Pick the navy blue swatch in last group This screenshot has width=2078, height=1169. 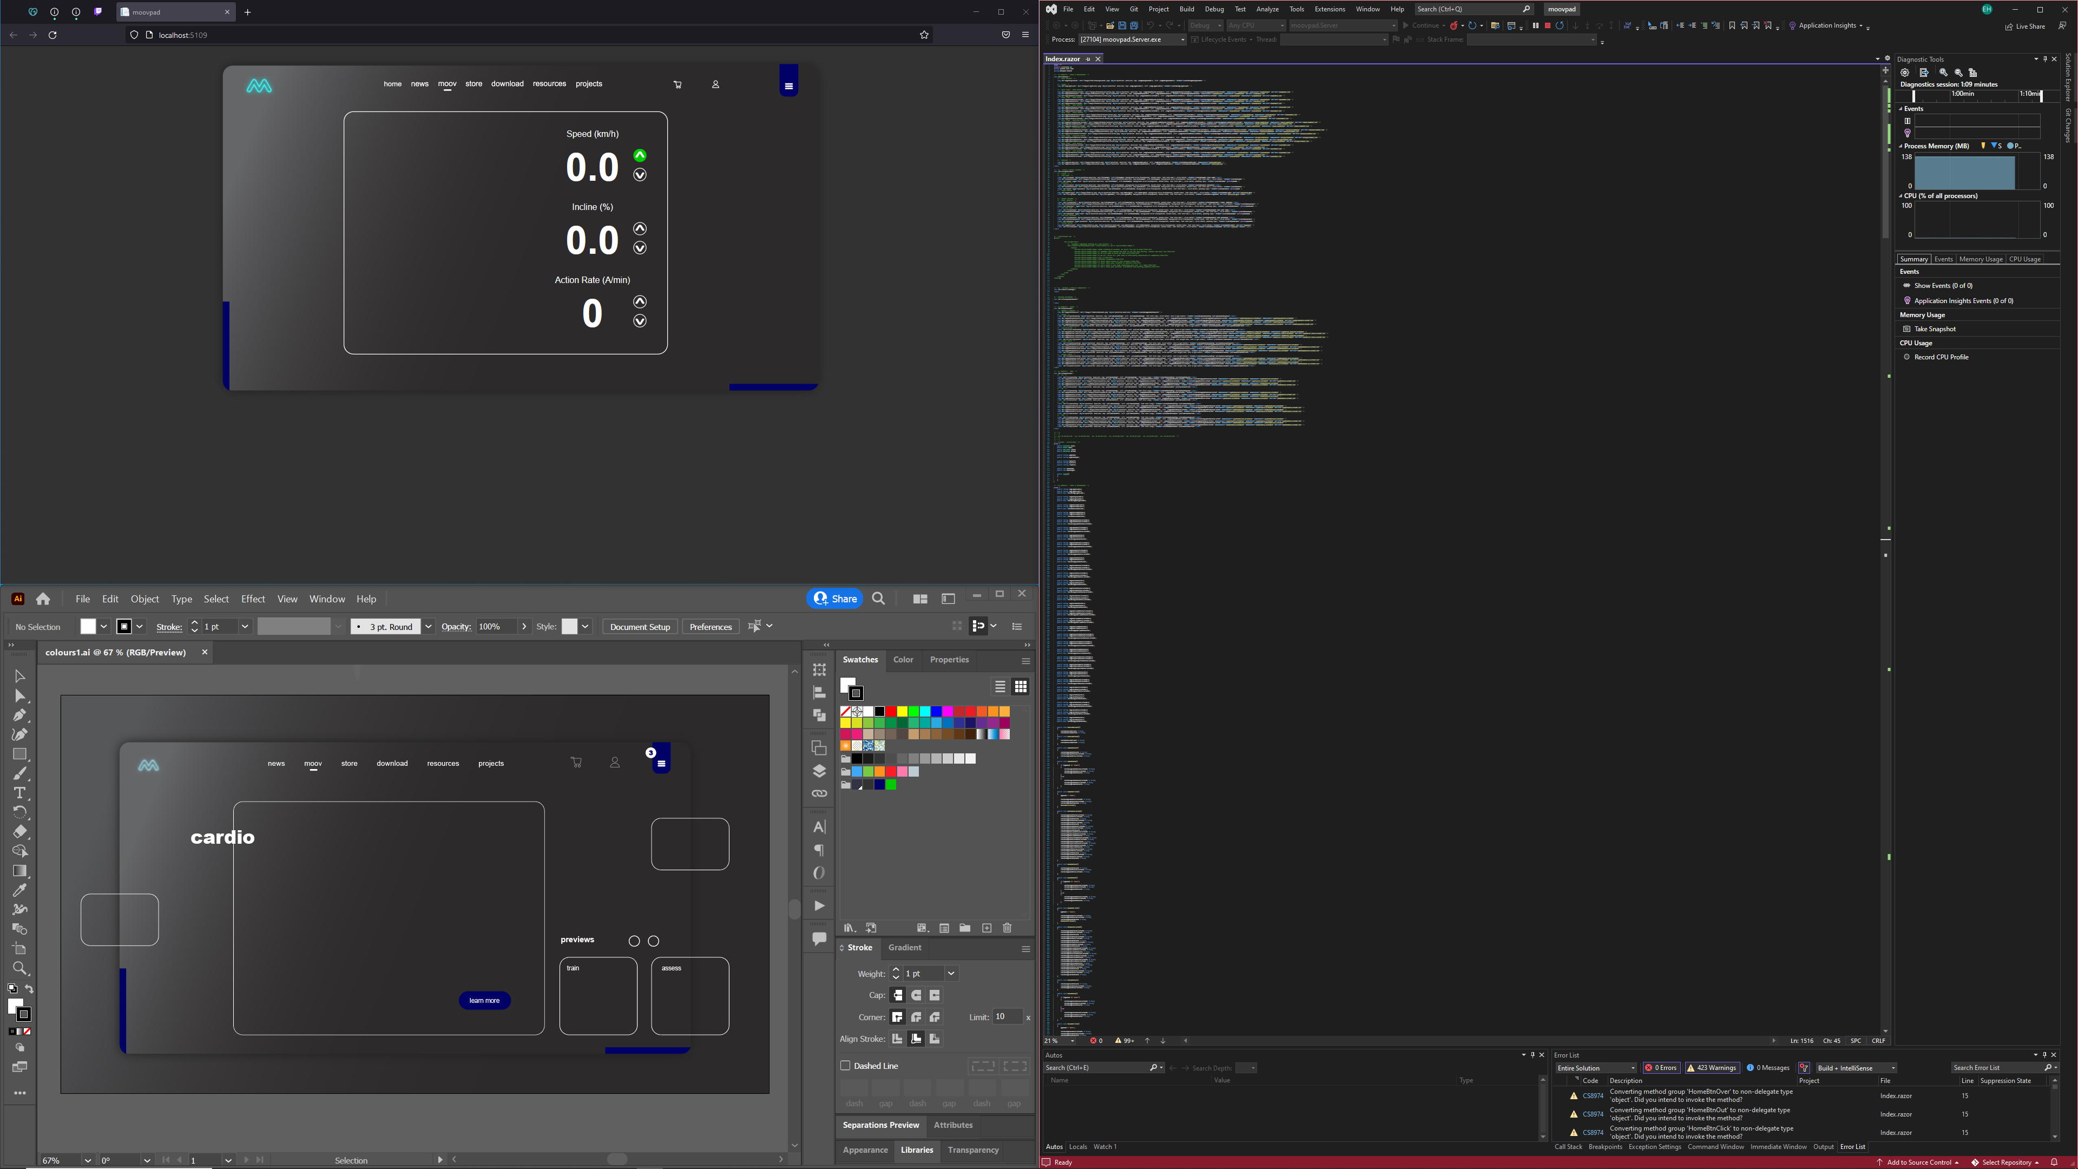879,784
